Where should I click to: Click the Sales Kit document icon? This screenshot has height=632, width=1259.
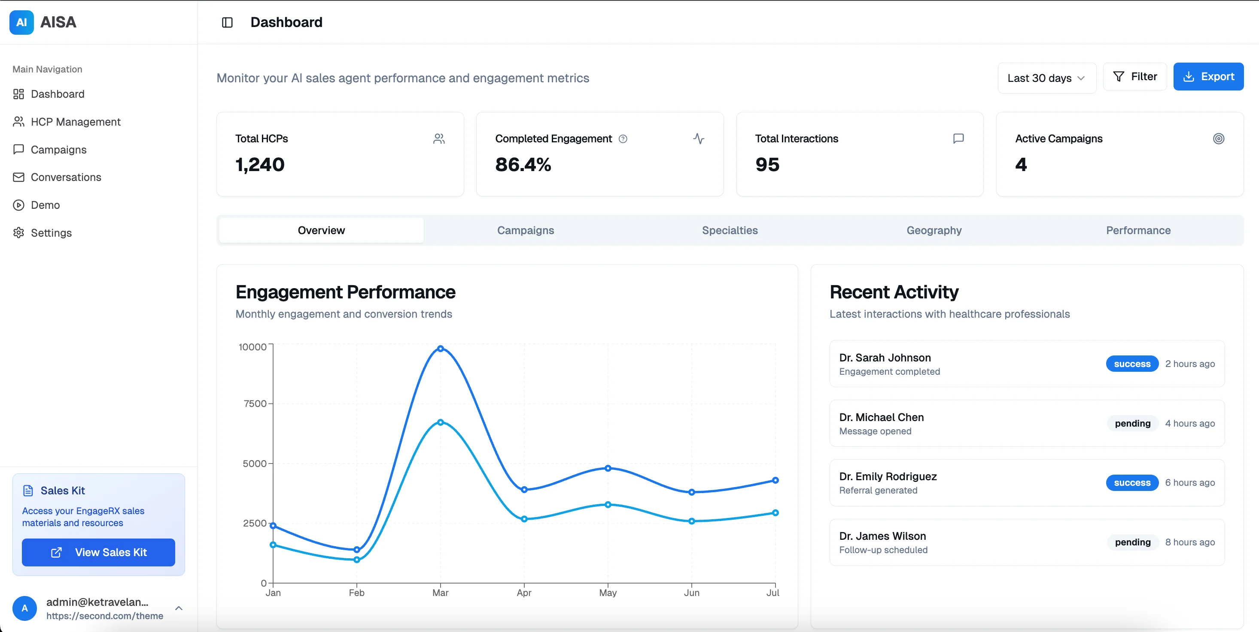click(x=28, y=491)
